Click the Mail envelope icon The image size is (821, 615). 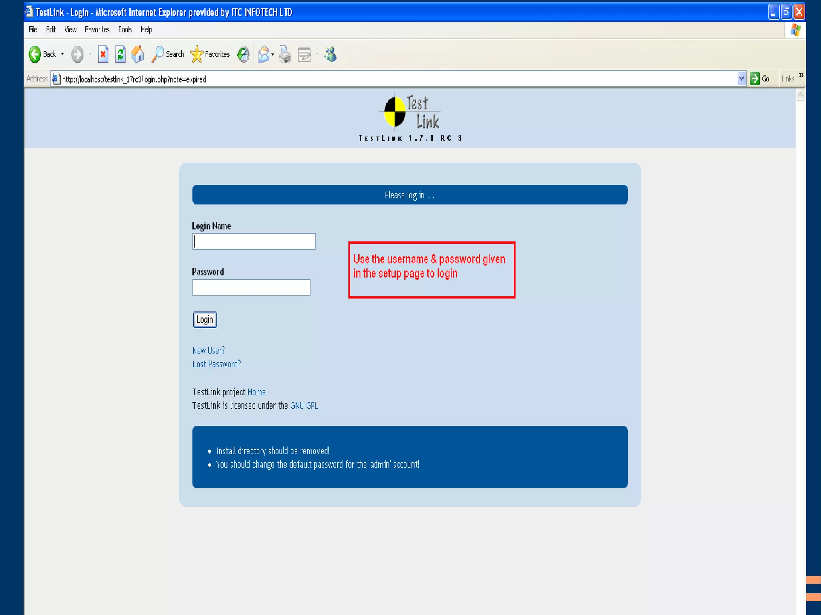pyautogui.click(x=263, y=54)
